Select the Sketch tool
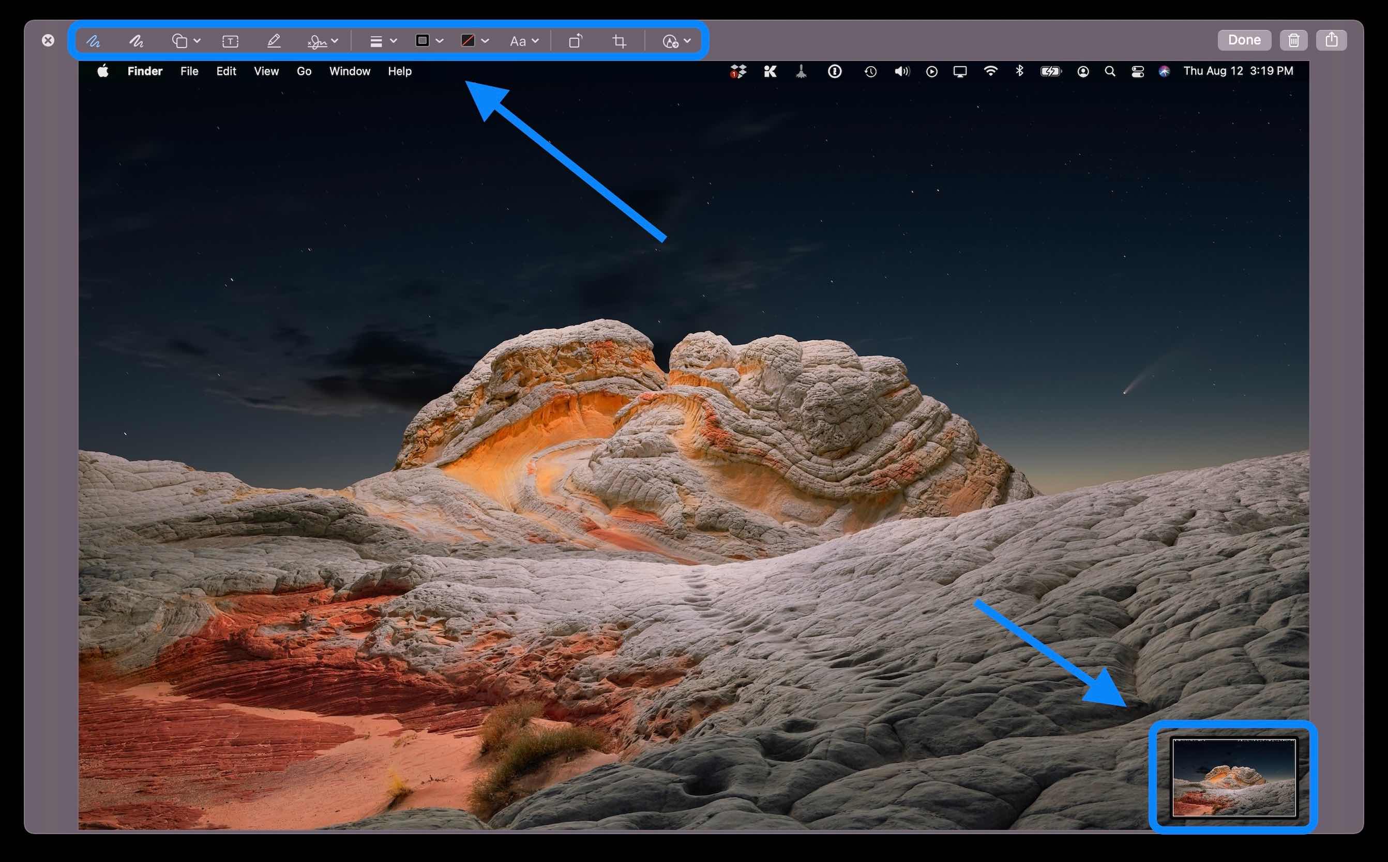1388x862 pixels. (x=93, y=40)
